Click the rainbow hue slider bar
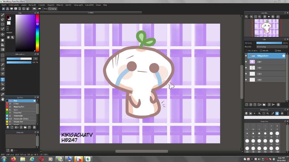Image resolution: width=289 pixels, height=162 pixels. click(x=38, y=33)
